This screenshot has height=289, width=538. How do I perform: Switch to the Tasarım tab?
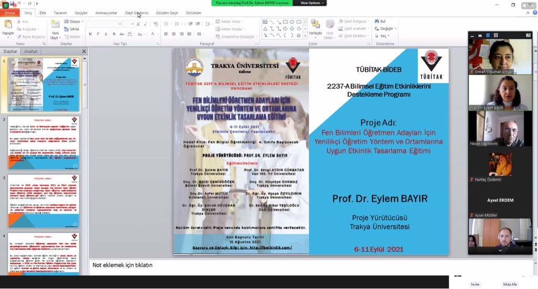(x=60, y=13)
